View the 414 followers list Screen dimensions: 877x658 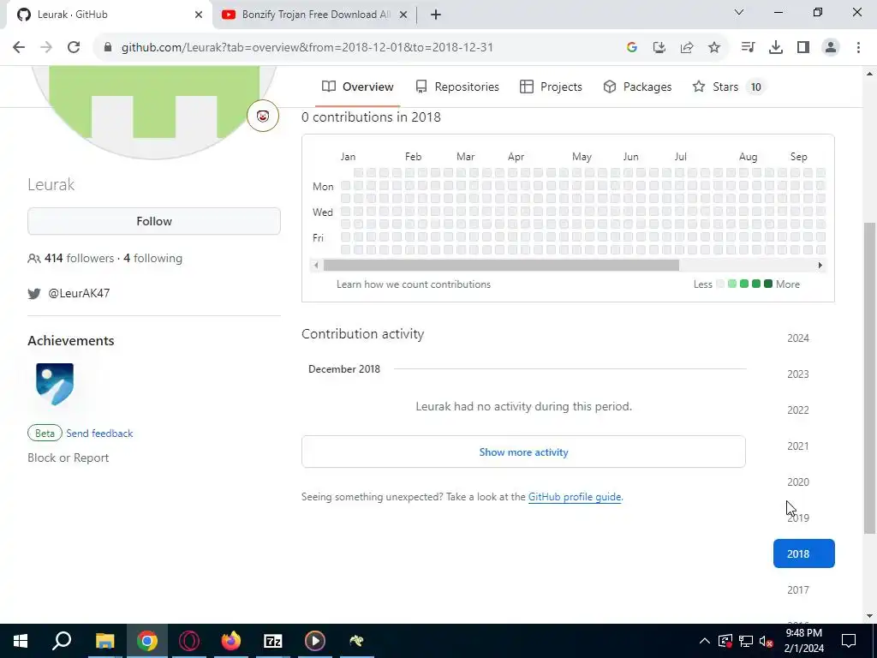pos(80,259)
